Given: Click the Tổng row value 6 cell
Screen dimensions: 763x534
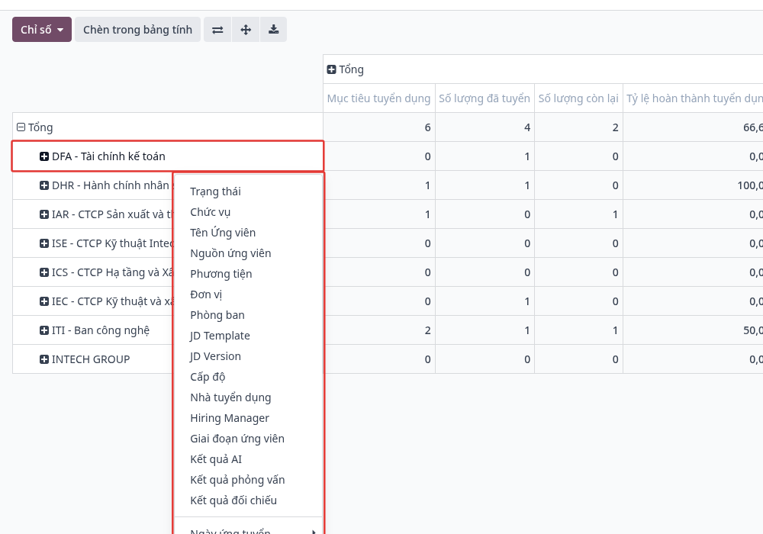Looking at the screenshot, I should (x=379, y=127).
